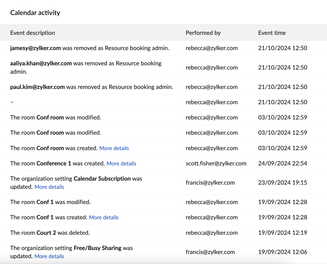This screenshot has height=264, width=327.
Task: Click scott.fisher@zylker.com in Performed by column
Action: pos(216,164)
